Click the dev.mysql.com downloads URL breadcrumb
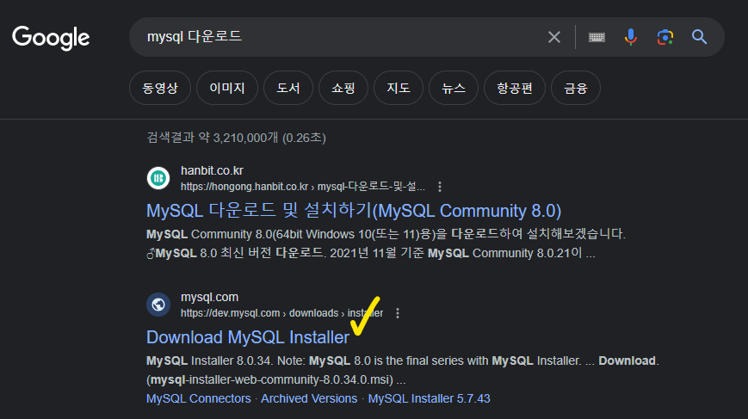748x419 pixels. coord(281,313)
